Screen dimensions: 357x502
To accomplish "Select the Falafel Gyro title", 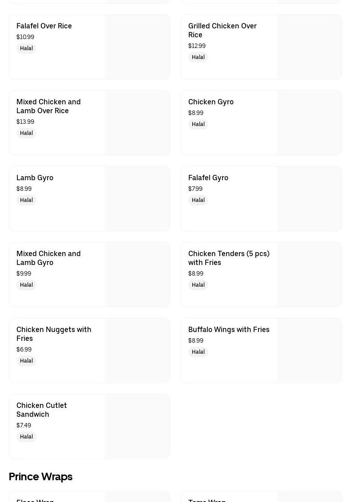I will 208,178.
